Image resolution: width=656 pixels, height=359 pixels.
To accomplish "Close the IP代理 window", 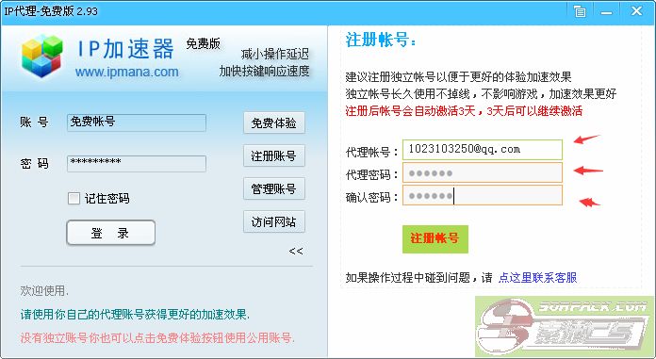I will click(636, 11).
